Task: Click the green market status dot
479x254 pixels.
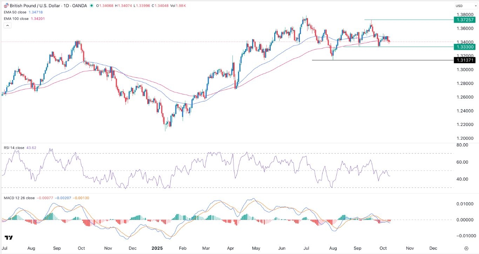Action: point(92,6)
